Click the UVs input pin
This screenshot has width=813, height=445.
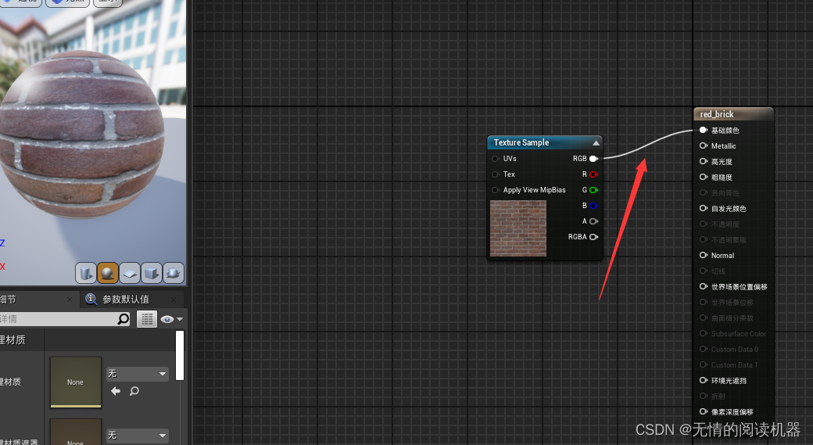click(x=495, y=159)
